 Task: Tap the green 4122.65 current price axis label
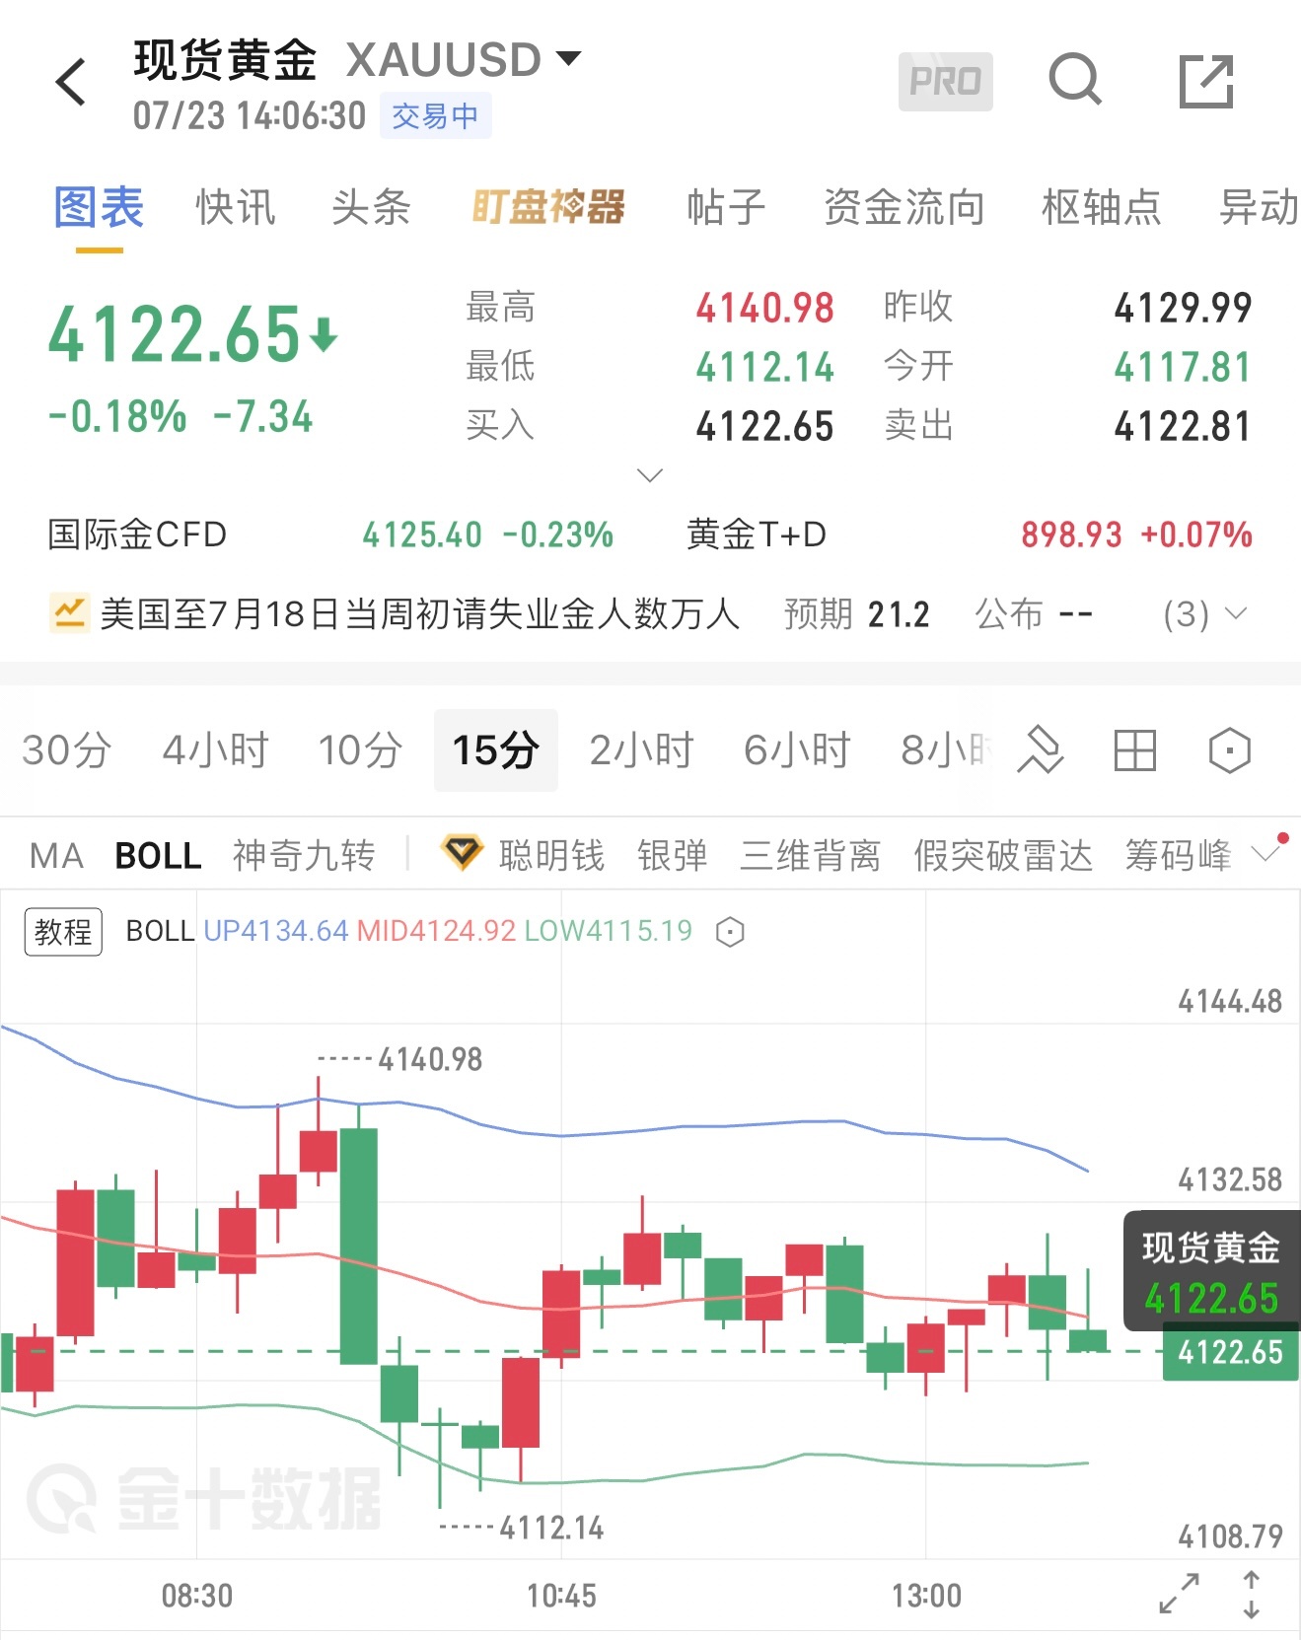1230,1351
